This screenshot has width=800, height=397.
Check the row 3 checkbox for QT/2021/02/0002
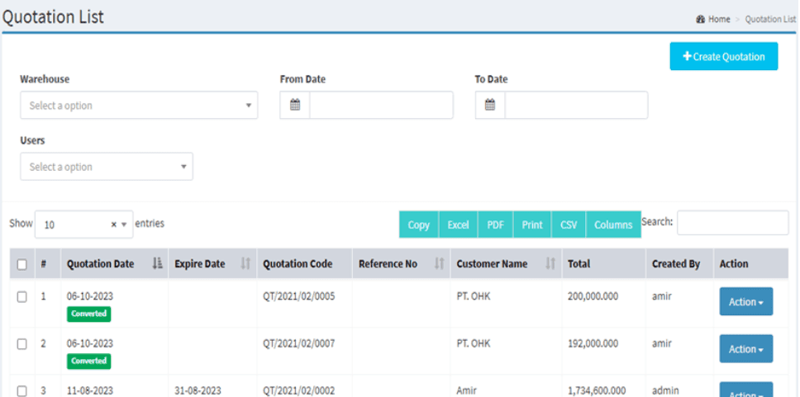(x=22, y=391)
